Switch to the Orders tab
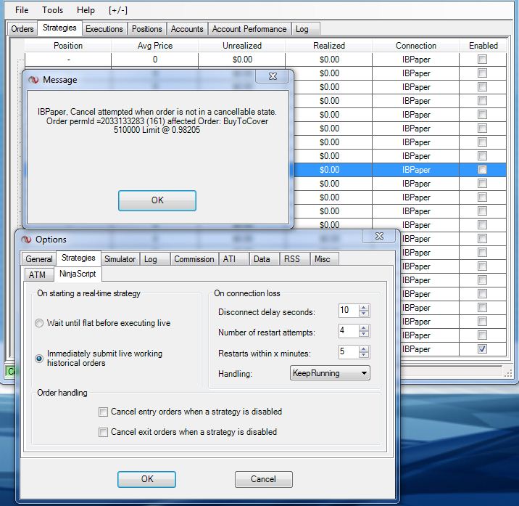This screenshot has width=519, height=506. 22,29
